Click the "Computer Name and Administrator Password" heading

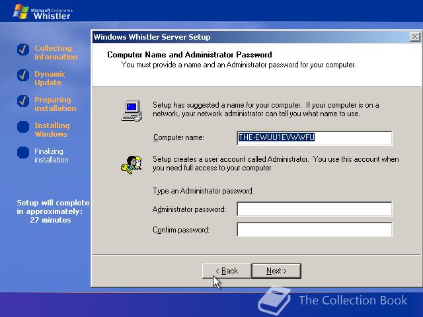point(190,55)
